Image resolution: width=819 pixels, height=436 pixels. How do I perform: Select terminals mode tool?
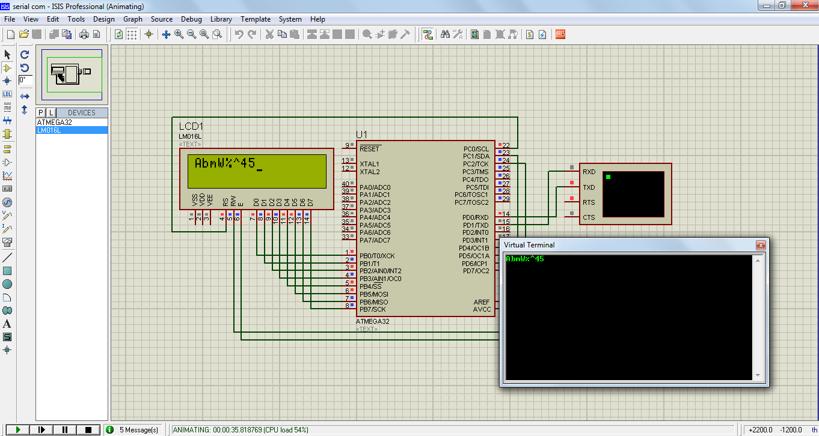tap(7, 149)
